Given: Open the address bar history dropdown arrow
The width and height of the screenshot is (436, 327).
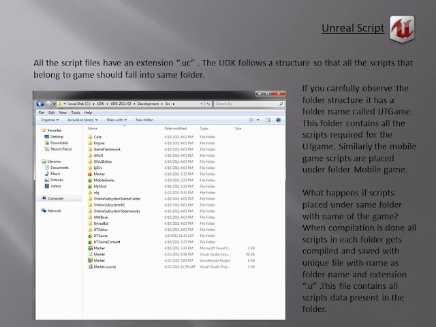Looking at the screenshot, I should [202, 104].
